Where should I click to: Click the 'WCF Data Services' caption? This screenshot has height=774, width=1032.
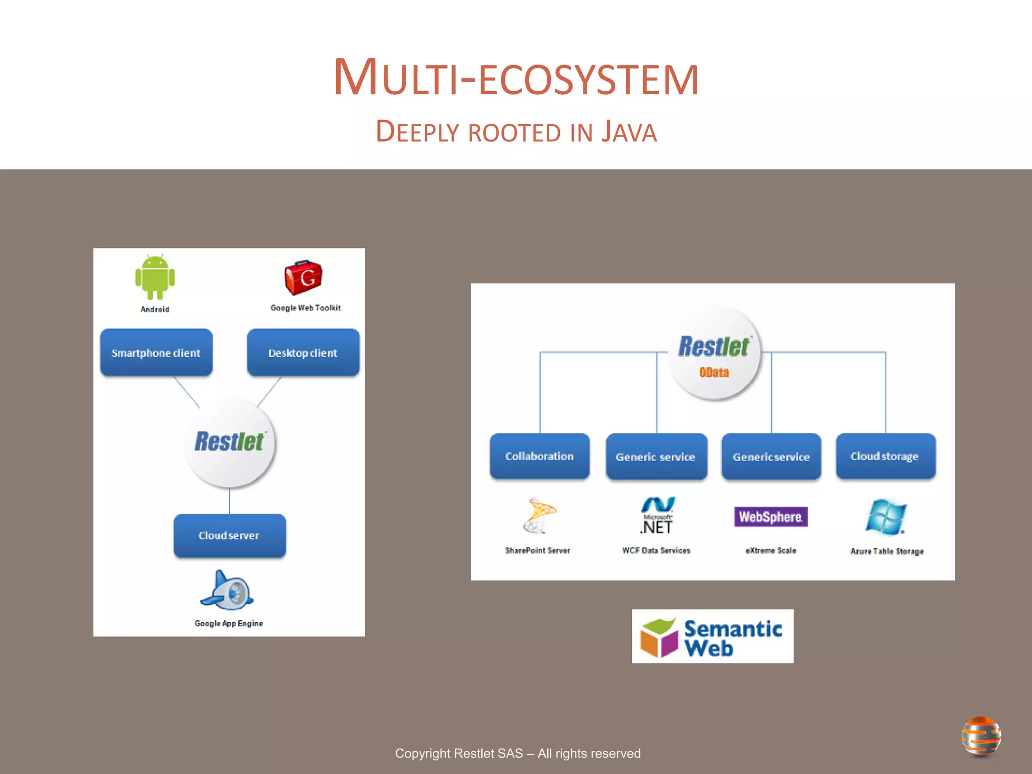click(656, 551)
